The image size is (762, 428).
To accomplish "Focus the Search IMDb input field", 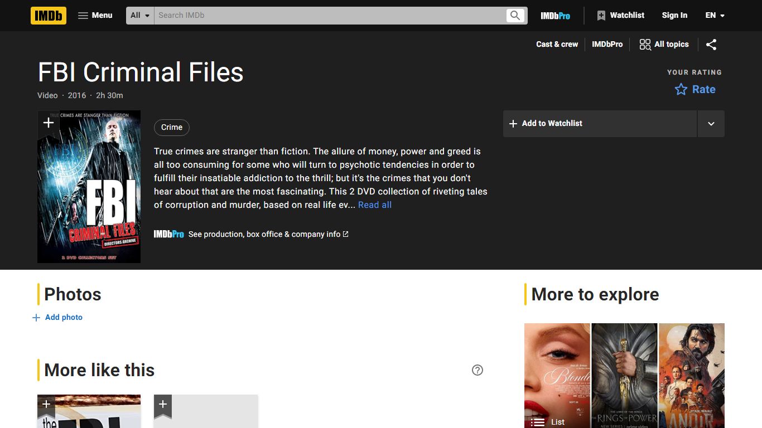I will (329, 16).
